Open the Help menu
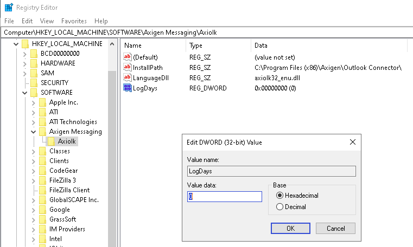Viewport: 413px width, 247px height. pos(101,21)
